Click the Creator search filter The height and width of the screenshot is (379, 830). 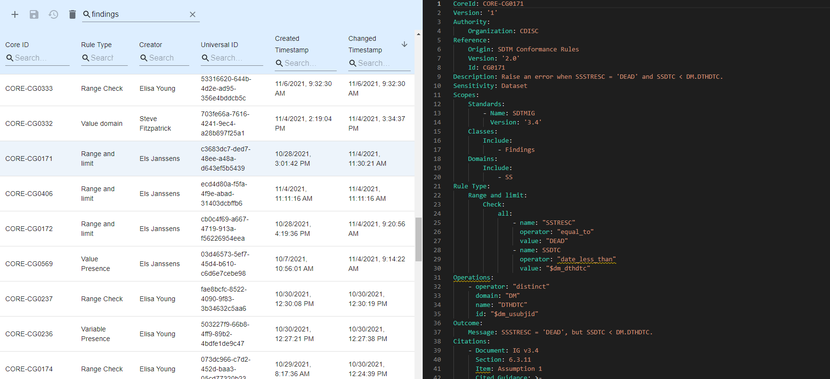[164, 58]
